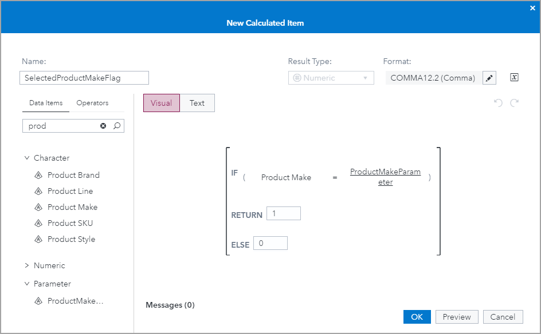Open the Result Type dropdown
The height and width of the screenshot is (334, 541).
coord(331,78)
